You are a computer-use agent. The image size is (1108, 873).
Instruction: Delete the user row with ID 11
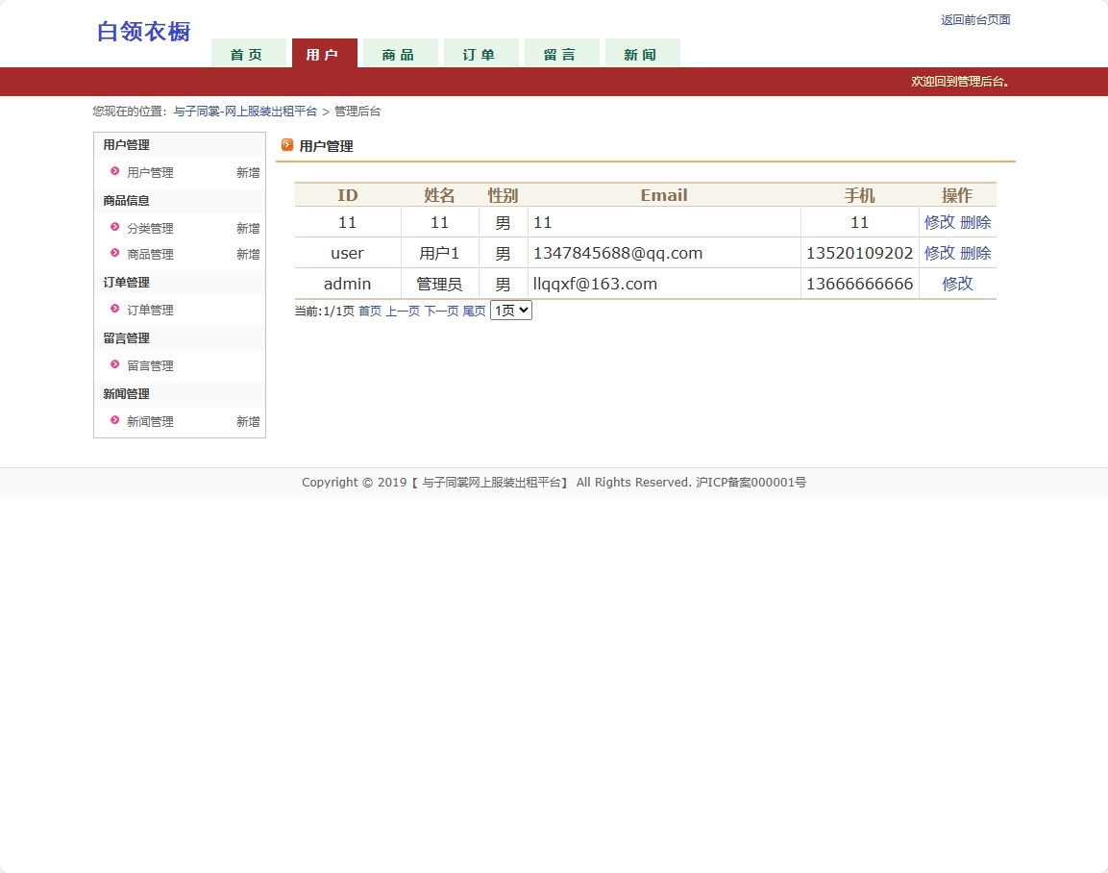click(x=975, y=221)
